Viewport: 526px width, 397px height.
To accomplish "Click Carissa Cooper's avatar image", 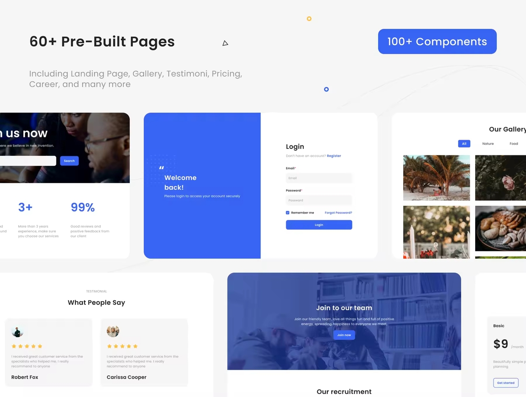I will coord(113,331).
